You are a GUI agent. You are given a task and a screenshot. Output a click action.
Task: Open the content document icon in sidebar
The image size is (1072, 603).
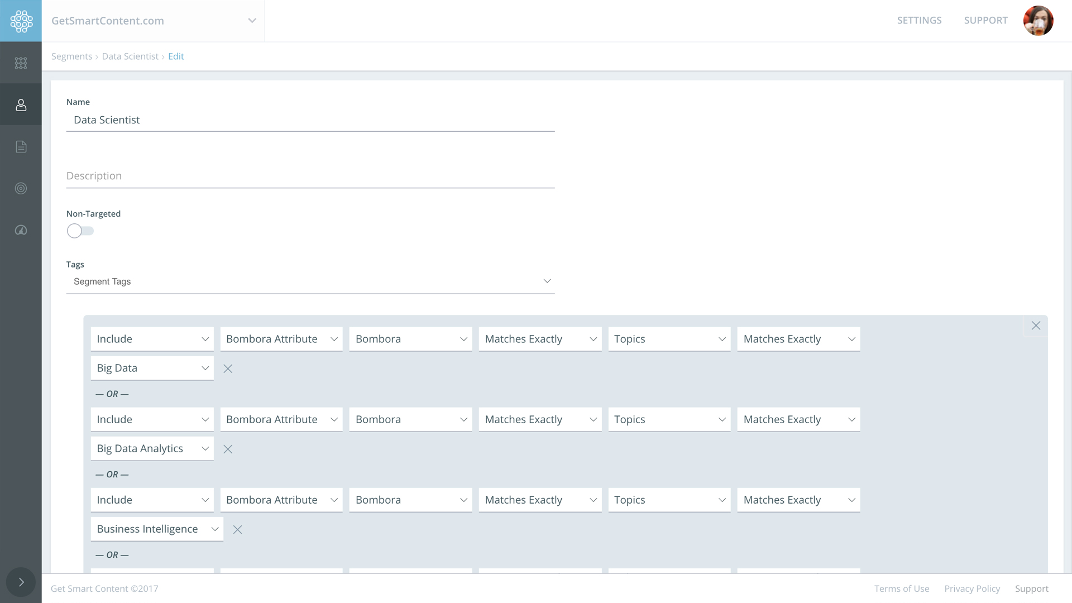21,147
